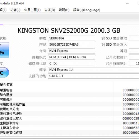139x139 pixels.
Task: Click raw value of 主機寫入命令 row
Action: 131,128
